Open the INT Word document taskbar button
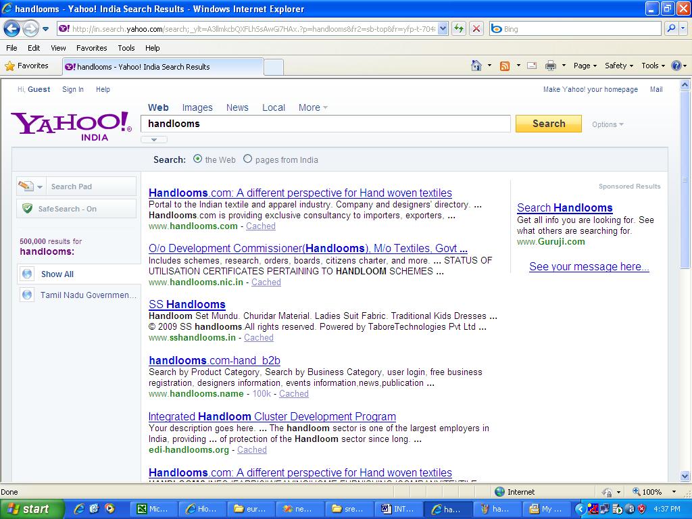The image size is (692, 519). (x=398, y=509)
